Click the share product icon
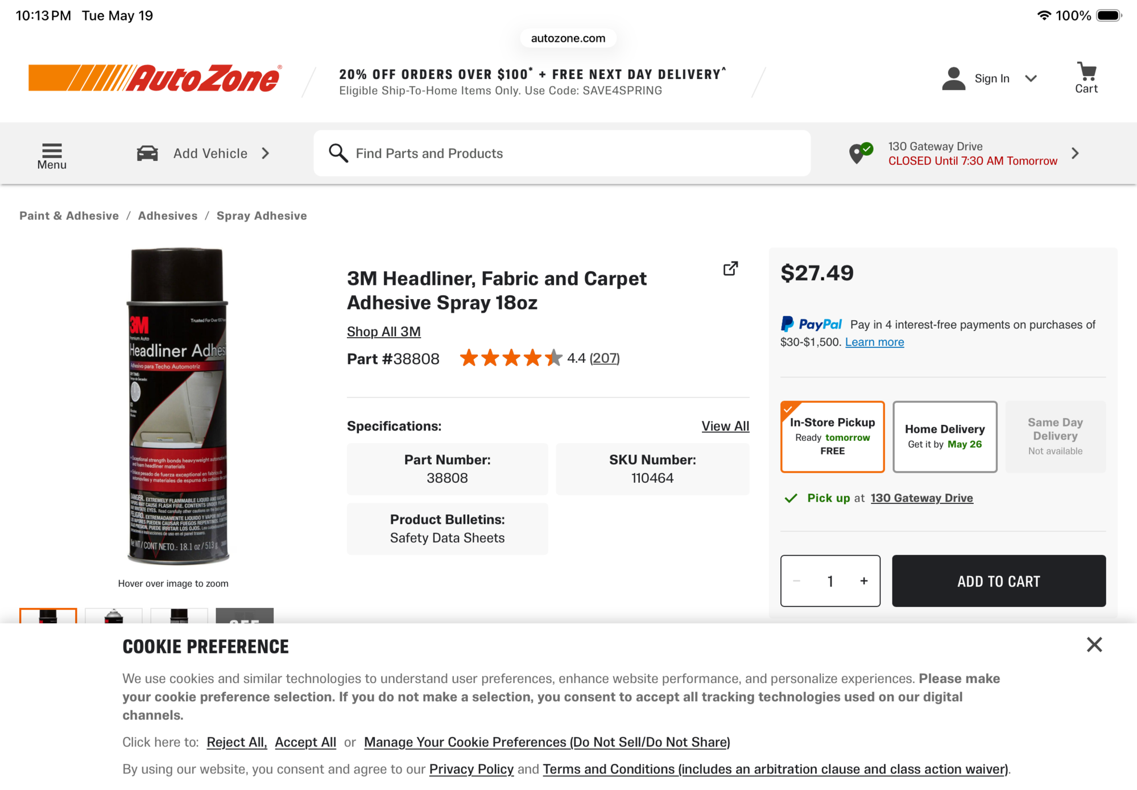Screen dimensions: 1137x790 click(x=730, y=268)
